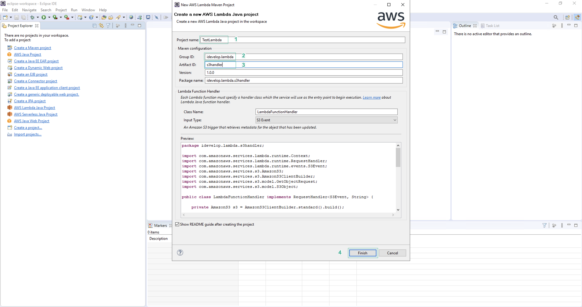Open the Input Type S3 Event dropdown

click(326, 120)
